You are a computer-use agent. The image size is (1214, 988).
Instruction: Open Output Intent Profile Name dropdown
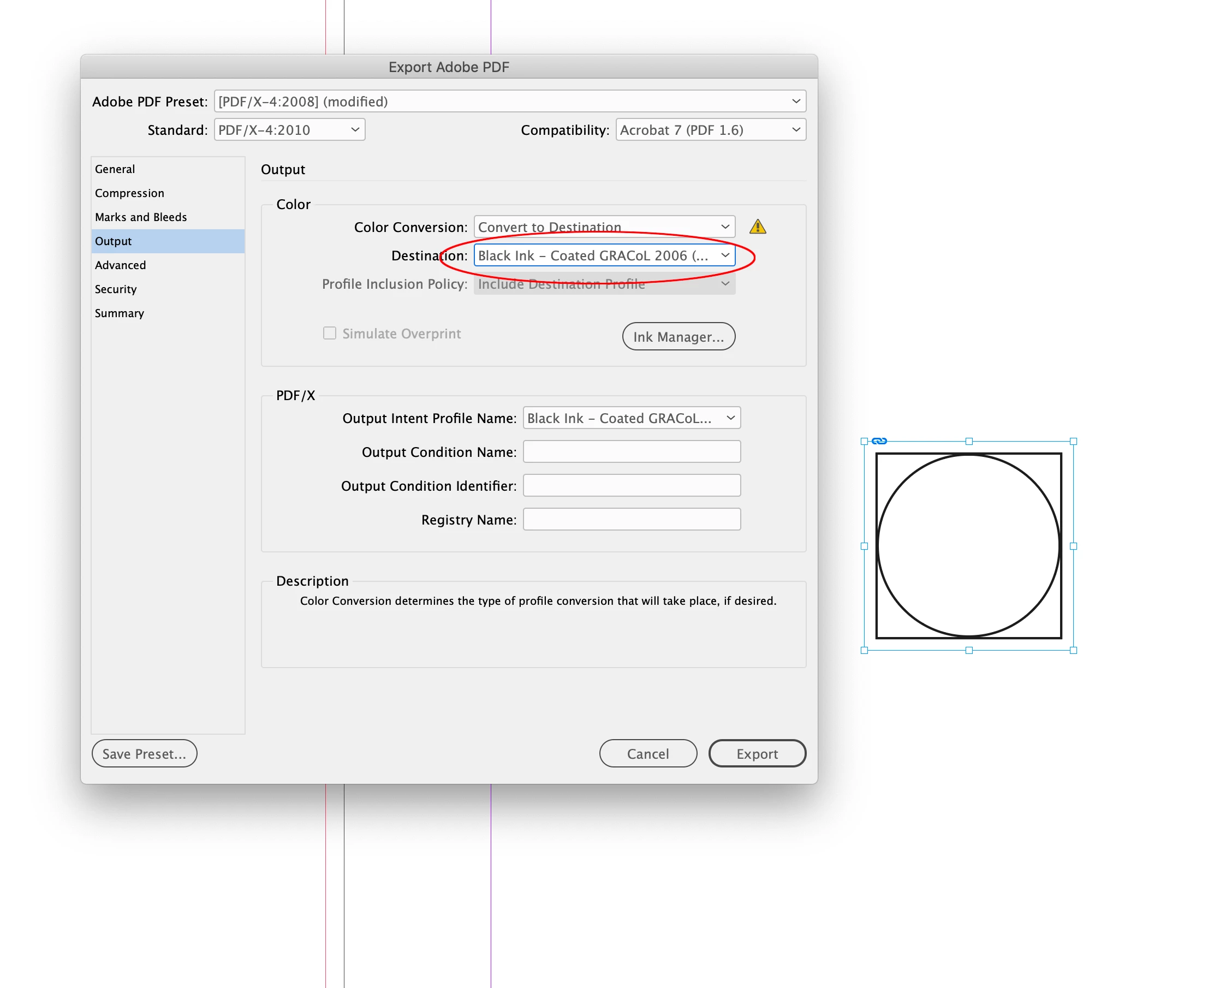(631, 418)
